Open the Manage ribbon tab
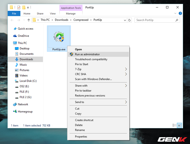Image resolution: width=190 pixels, height=144 pixels. 70,13
